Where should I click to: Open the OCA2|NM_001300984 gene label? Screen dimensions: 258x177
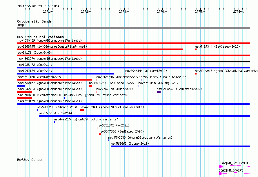(233, 163)
